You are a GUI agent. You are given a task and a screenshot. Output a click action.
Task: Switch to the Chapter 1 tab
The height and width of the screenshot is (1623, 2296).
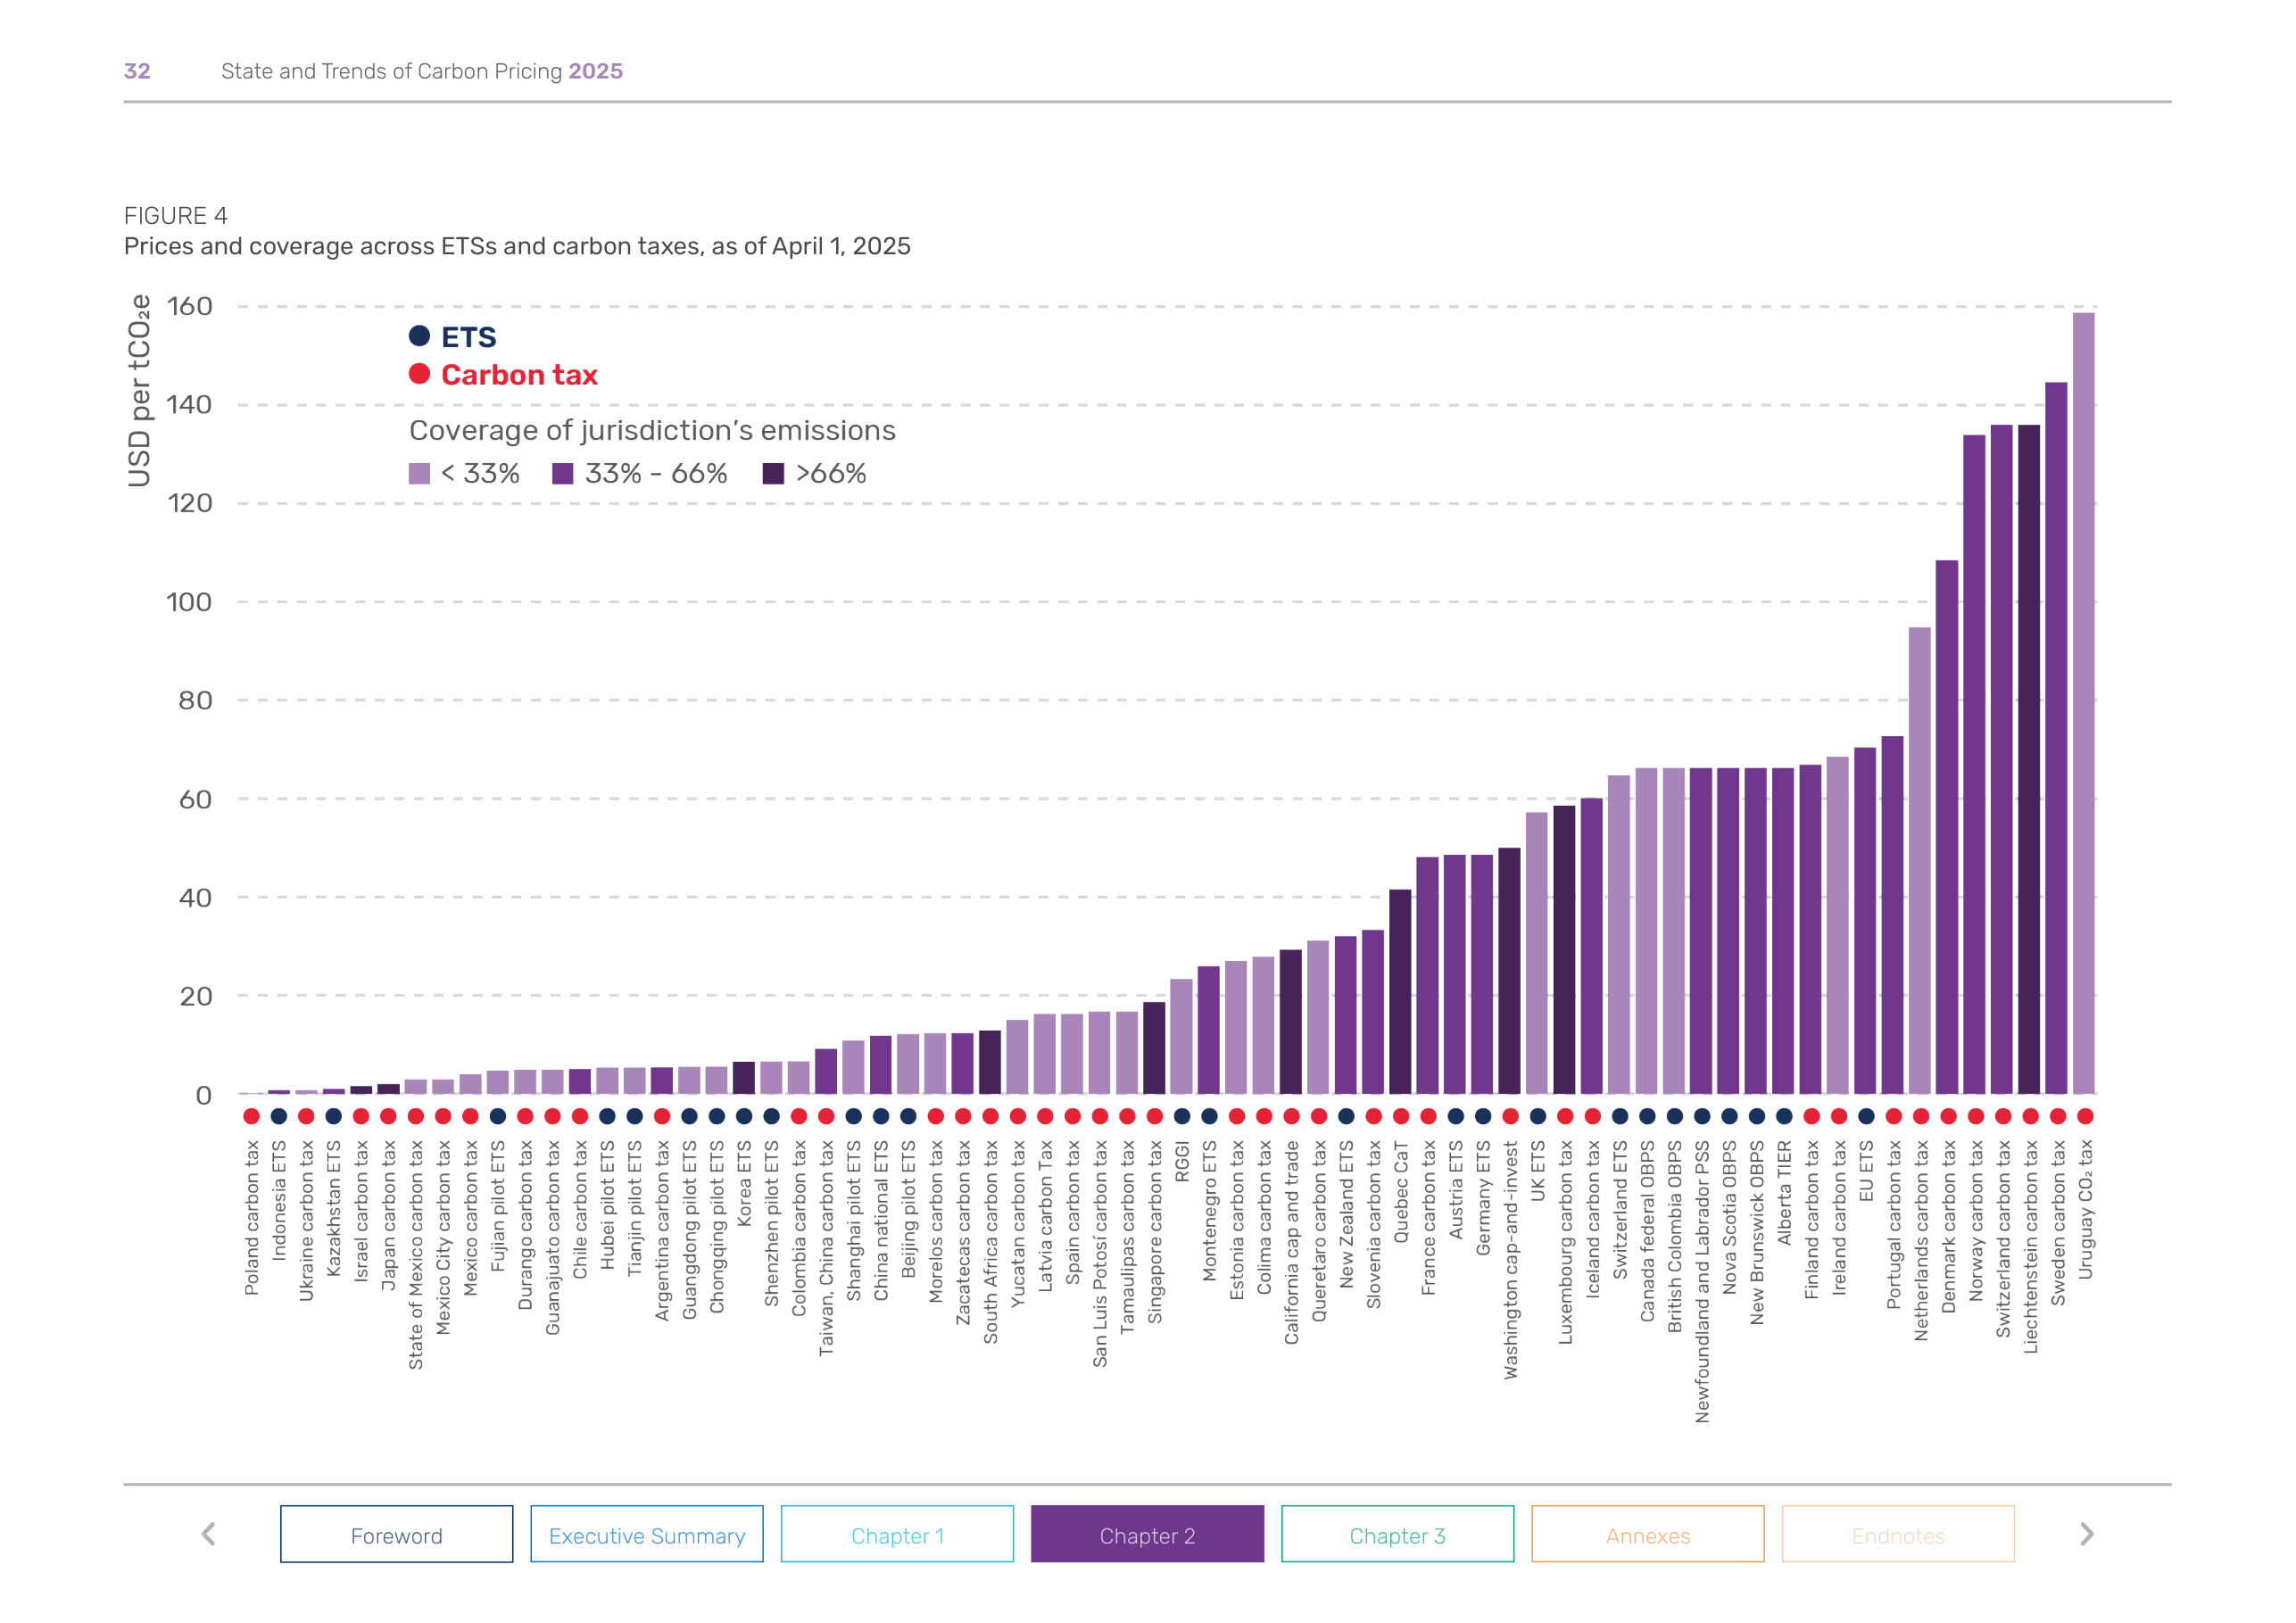897,1535
